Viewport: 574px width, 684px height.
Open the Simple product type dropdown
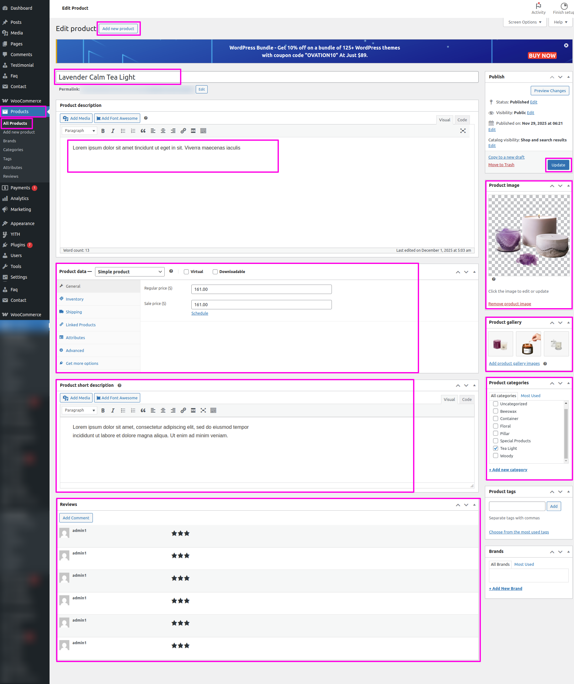[130, 272]
